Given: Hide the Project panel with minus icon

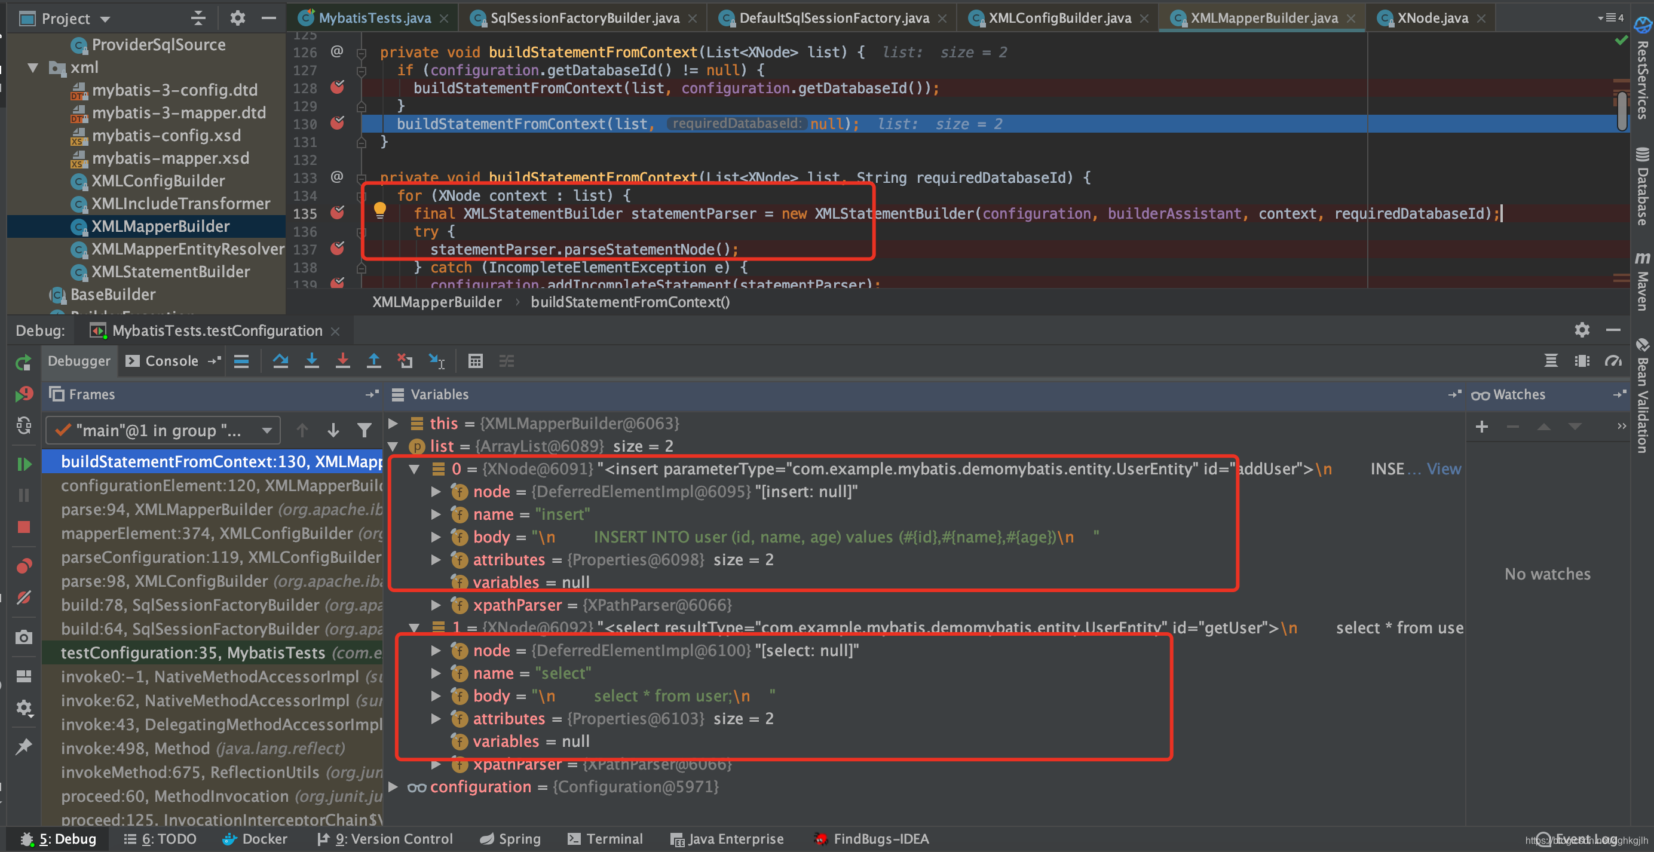Looking at the screenshot, I should pyautogui.click(x=269, y=18).
